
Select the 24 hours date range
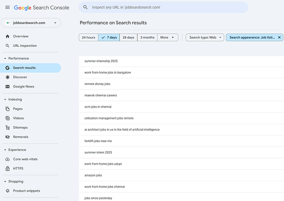(89, 37)
